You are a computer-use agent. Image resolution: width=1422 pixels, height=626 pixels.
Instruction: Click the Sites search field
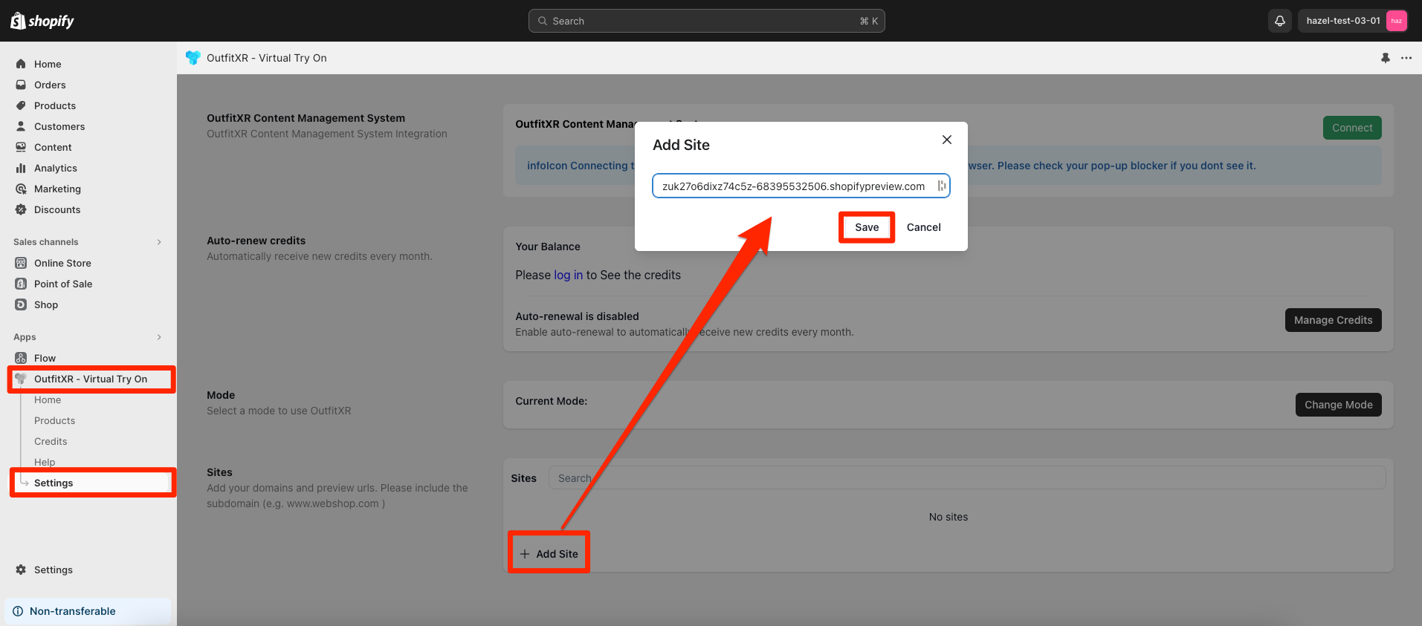[x=966, y=478]
